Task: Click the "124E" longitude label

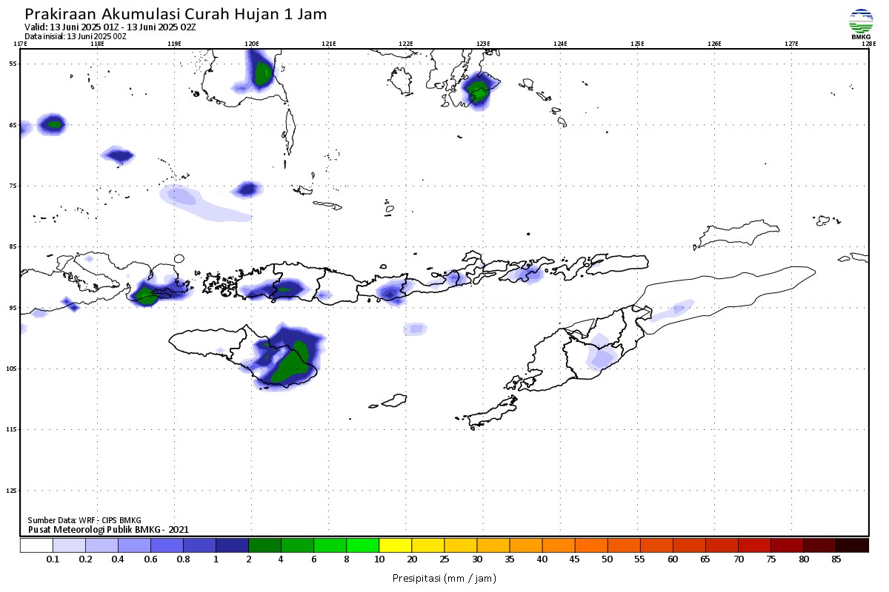Action: 560,44
